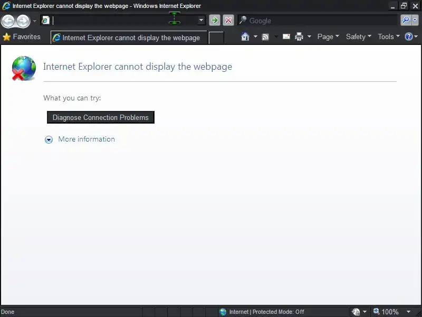Expand the Home button dropdown arrow
This screenshot has width=422, height=317.
pos(255,36)
